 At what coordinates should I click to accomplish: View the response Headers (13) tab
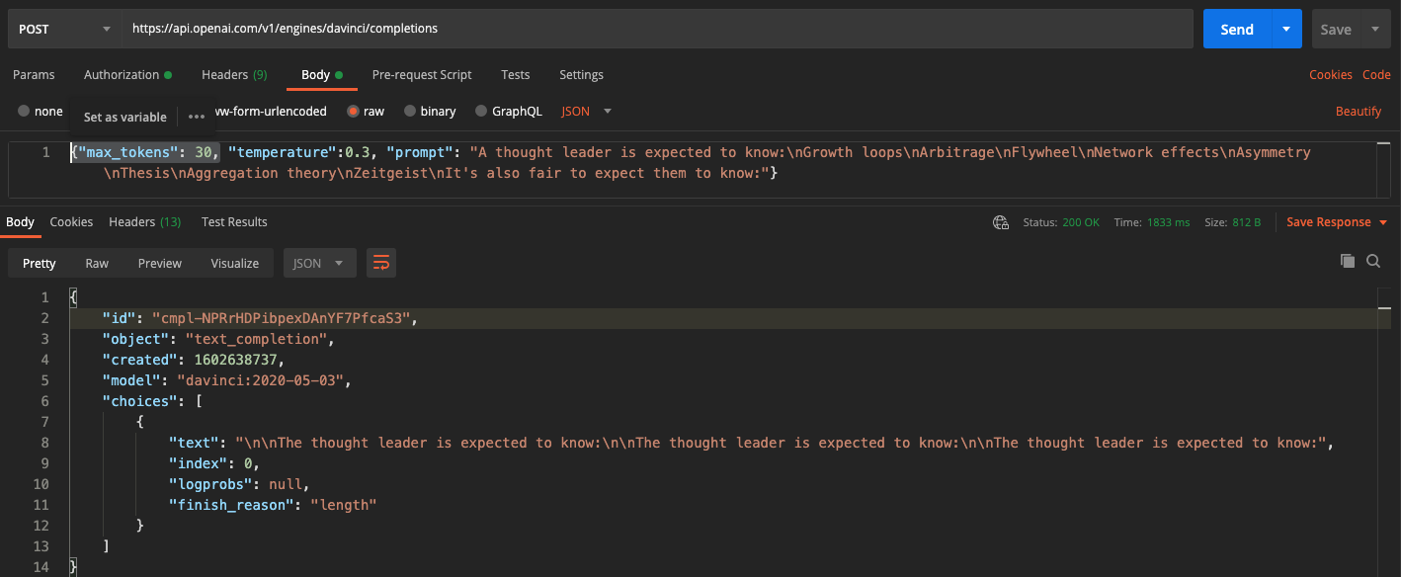tap(145, 222)
